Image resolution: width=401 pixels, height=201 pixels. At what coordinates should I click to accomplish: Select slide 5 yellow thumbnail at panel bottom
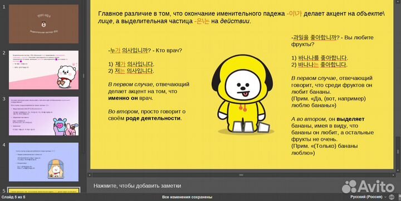[44, 190]
